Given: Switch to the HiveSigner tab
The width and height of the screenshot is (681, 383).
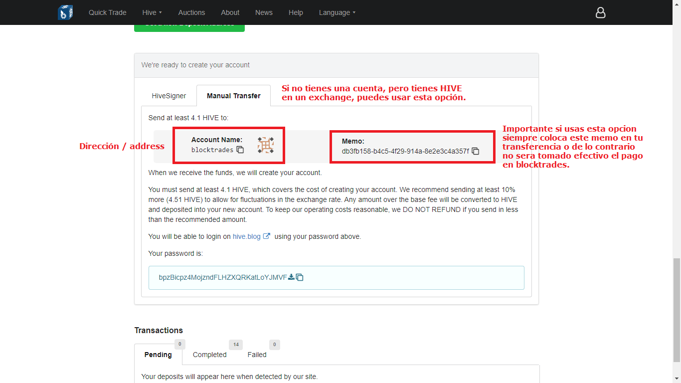Looking at the screenshot, I should click(169, 96).
